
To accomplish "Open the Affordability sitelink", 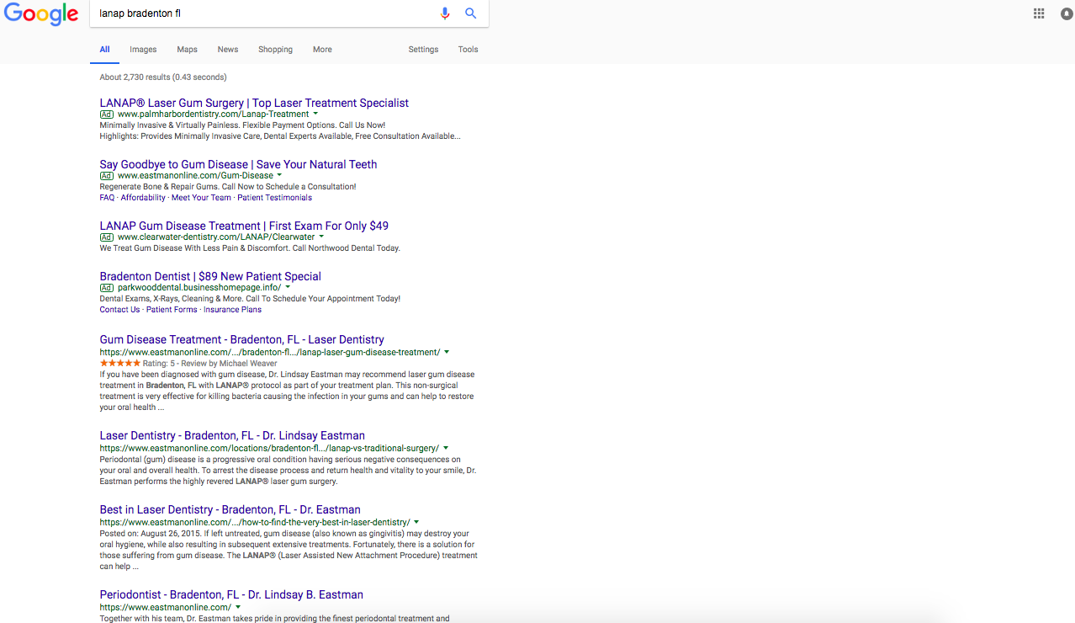I will (x=143, y=198).
